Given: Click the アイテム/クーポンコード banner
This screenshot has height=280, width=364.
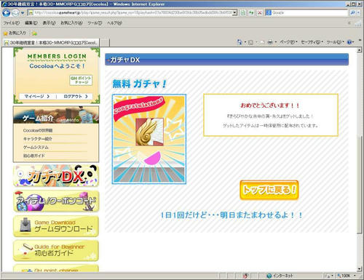Looking at the screenshot, I should pyautogui.click(x=56, y=201).
